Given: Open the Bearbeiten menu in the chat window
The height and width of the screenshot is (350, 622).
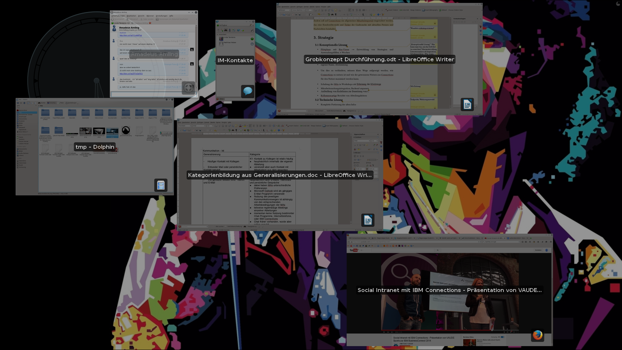Looking at the screenshot, I should [132, 16].
